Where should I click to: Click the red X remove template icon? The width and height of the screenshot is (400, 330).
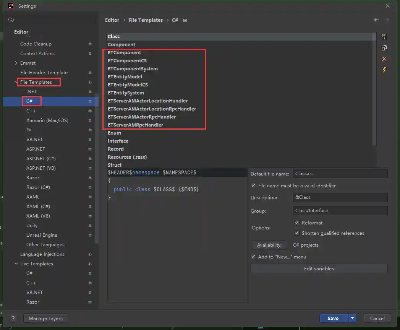point(384,59)
